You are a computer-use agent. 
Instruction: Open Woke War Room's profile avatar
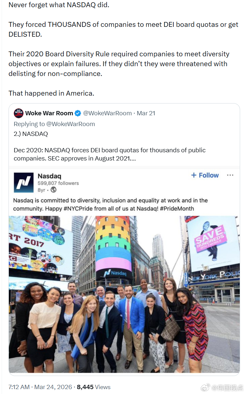(x=19, y=113)
